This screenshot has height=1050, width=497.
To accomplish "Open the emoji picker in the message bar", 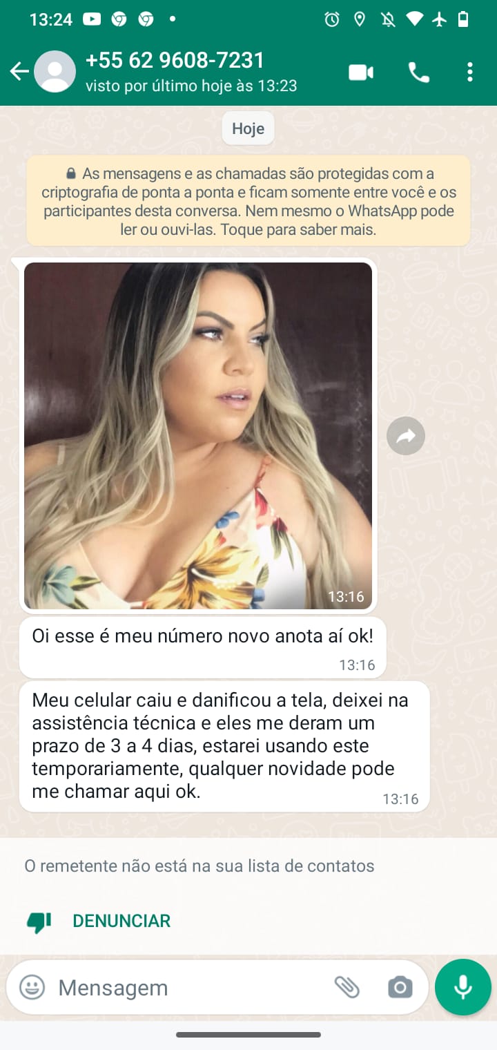I will (x=32, y=987).
